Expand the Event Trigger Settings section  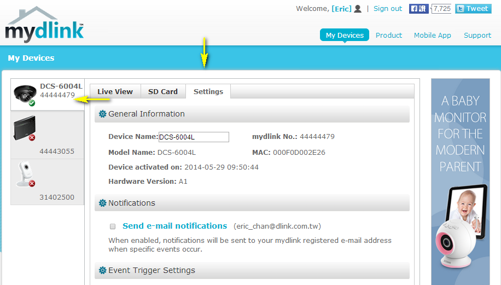pos(252,270)
